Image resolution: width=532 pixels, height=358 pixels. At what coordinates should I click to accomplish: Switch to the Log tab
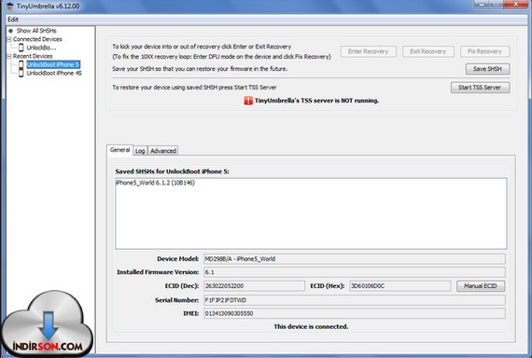pyautogui.click(x=140, y=151)
